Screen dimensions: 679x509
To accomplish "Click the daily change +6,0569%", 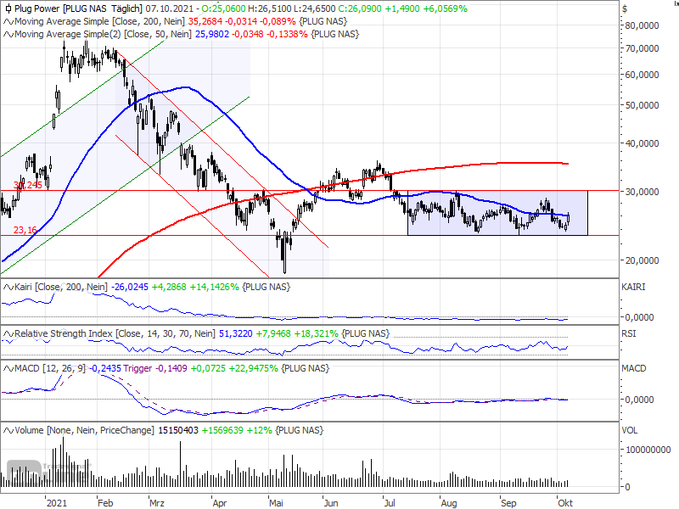I will [x=446, y=8].
